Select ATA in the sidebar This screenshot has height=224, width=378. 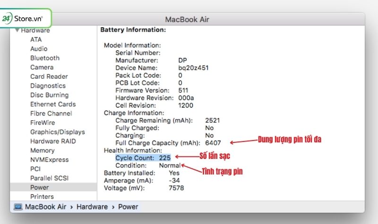[36, 40]
